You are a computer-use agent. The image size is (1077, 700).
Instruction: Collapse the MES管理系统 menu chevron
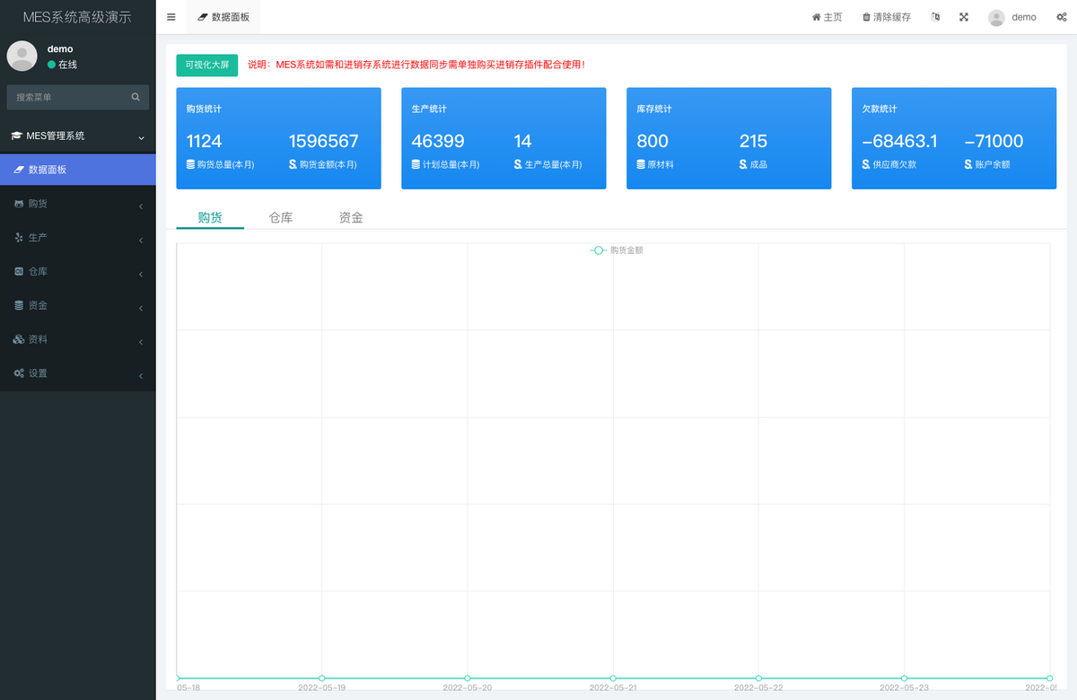pos(141,139)
